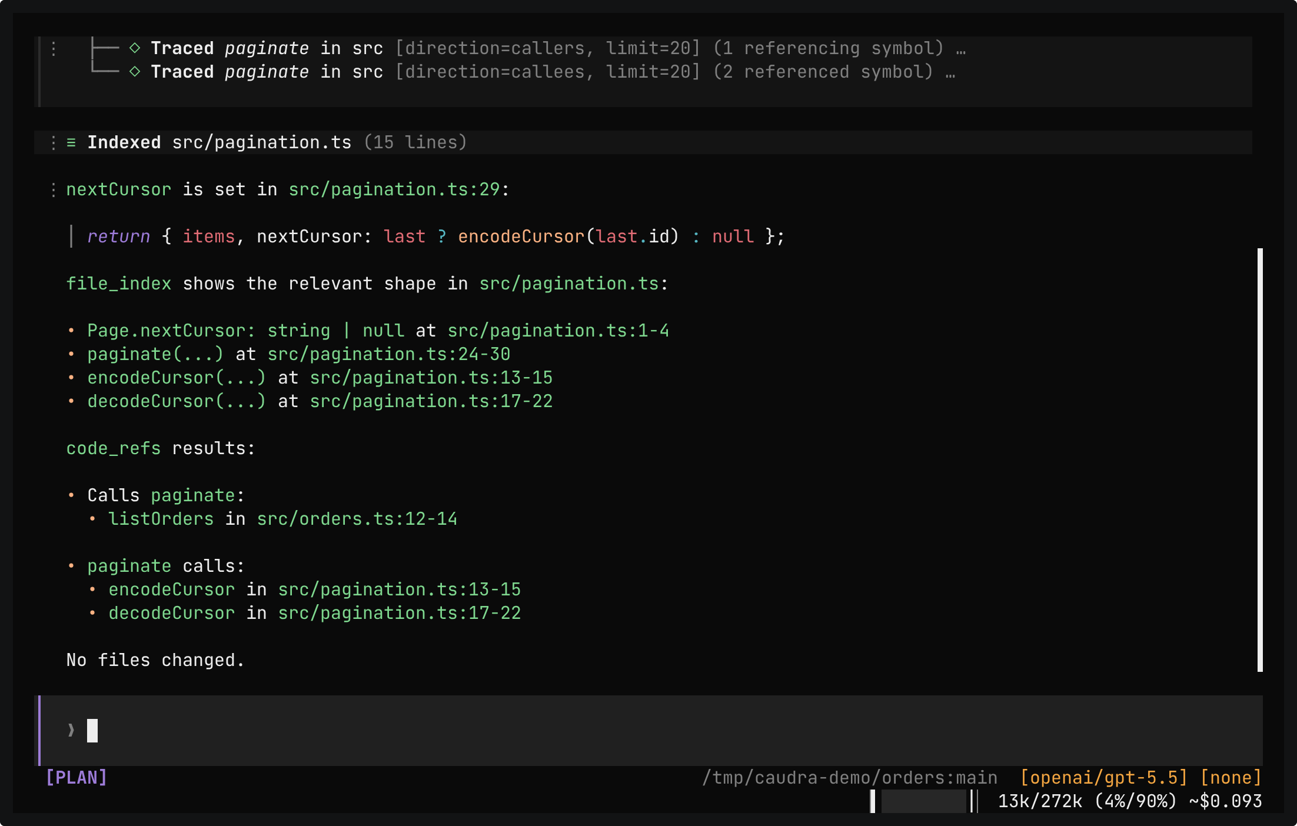Click the prompt chevron in the input box

coord(71,730)
